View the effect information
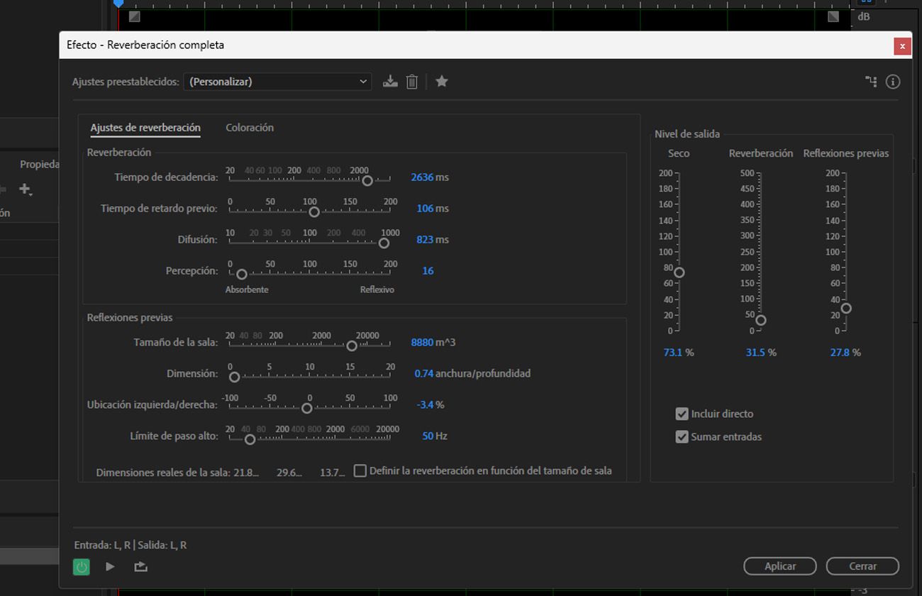The height and width of the screenshot is (596, 922). (x=892, y=81)
